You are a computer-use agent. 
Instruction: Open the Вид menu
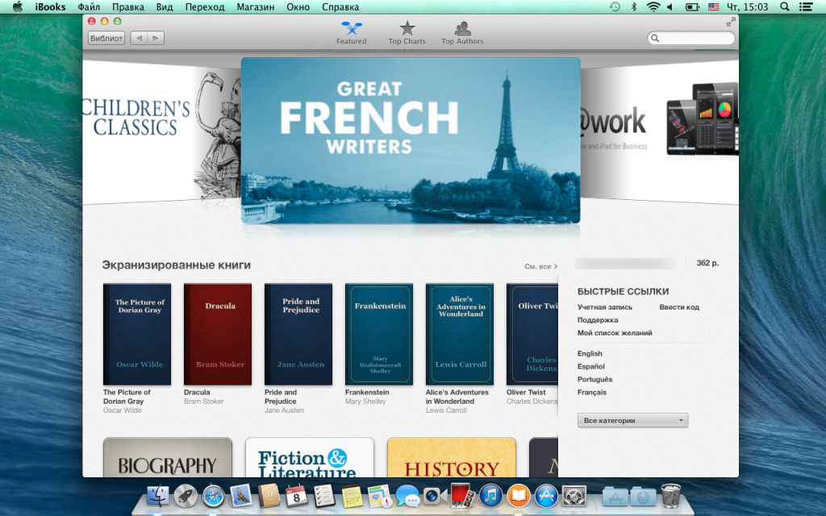(x=165, y=6)
